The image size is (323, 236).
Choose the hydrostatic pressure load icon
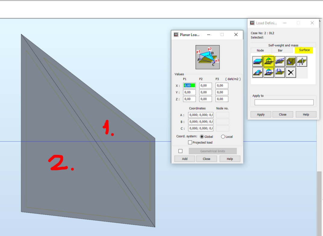pos(290,61)
